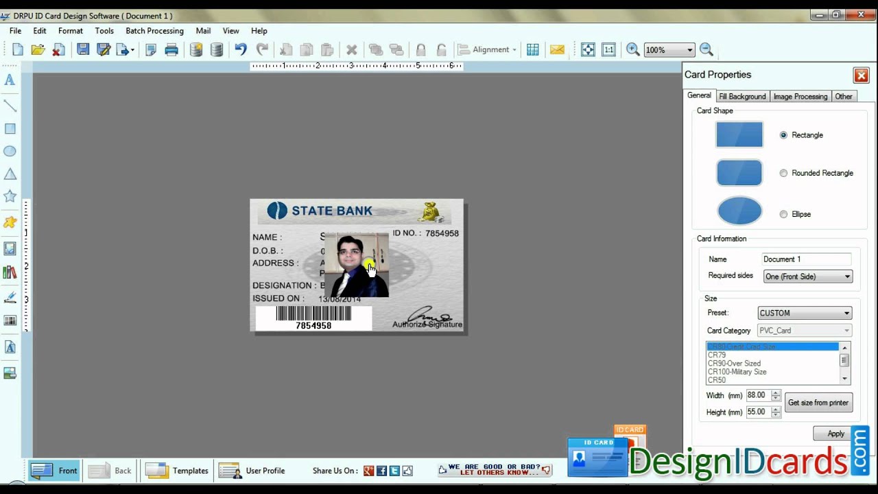Viewport: 878px width, 494px height.
Task: Save the document using floppy disk icon
Action: tap(83, 49)
